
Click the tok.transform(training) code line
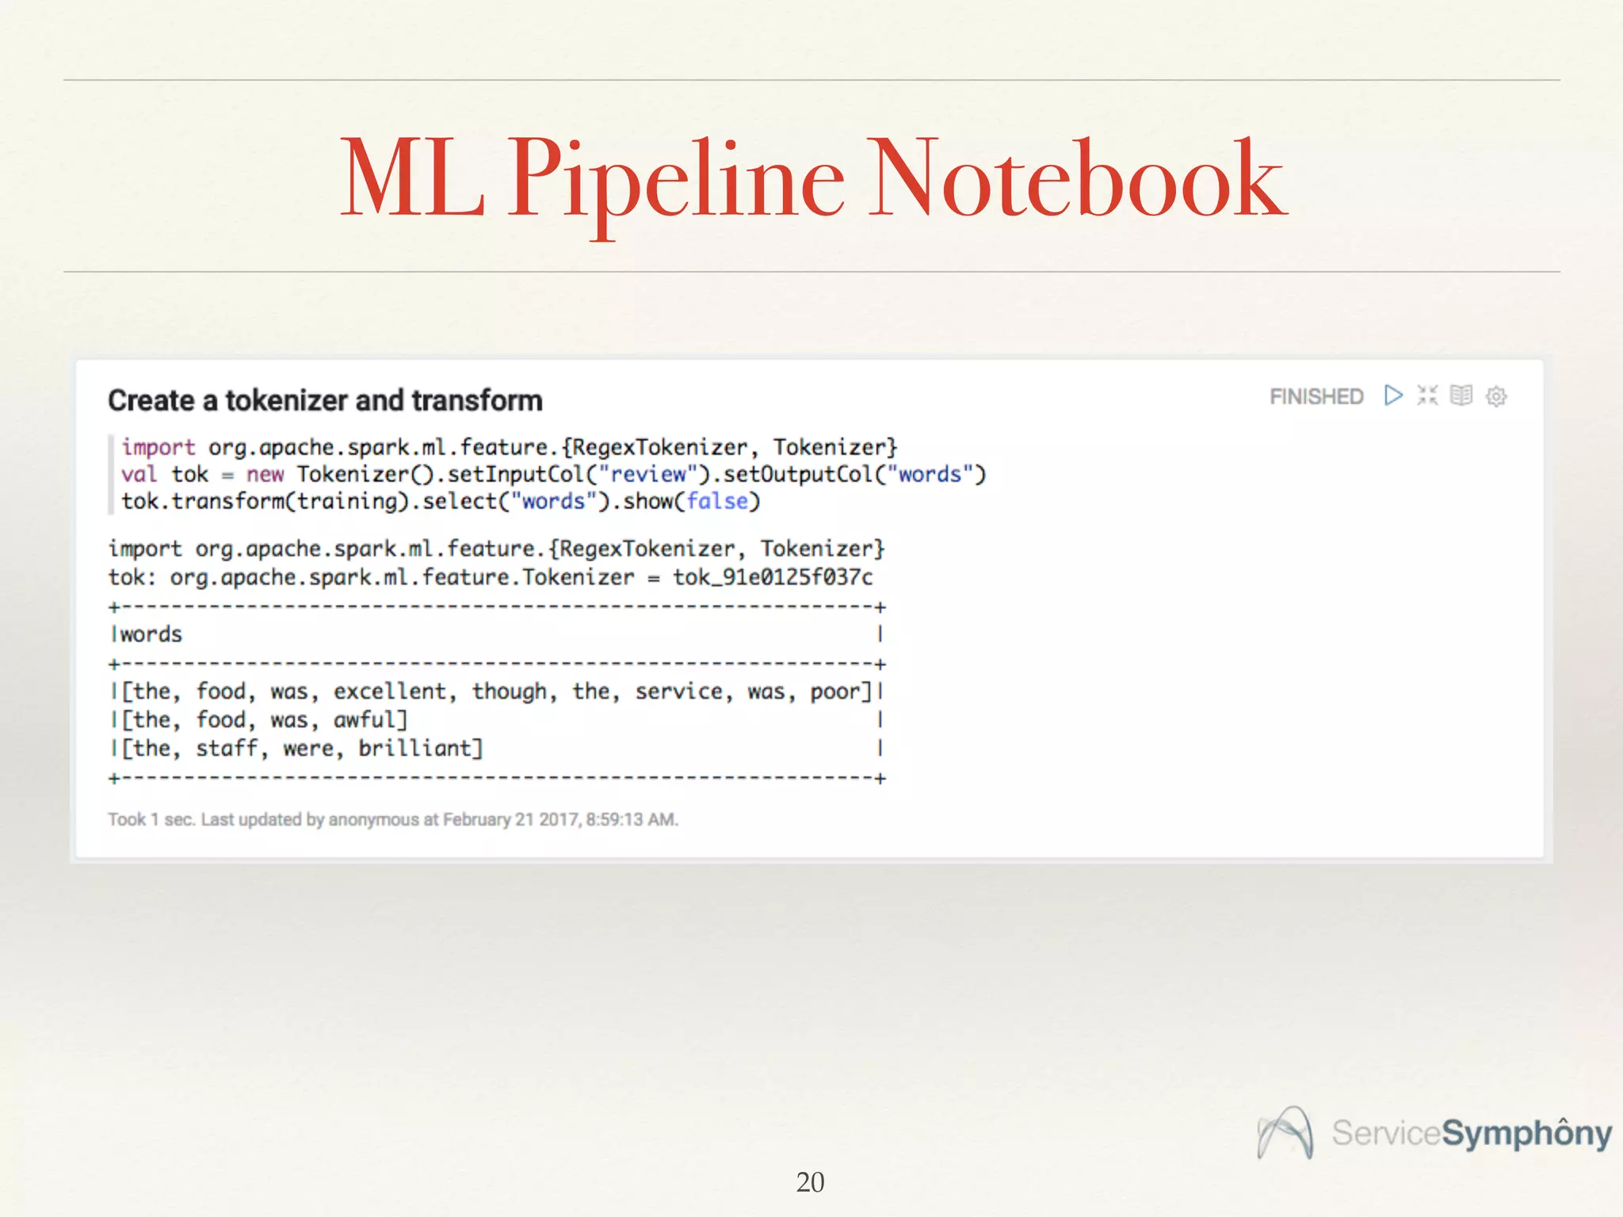click(269, 502)
